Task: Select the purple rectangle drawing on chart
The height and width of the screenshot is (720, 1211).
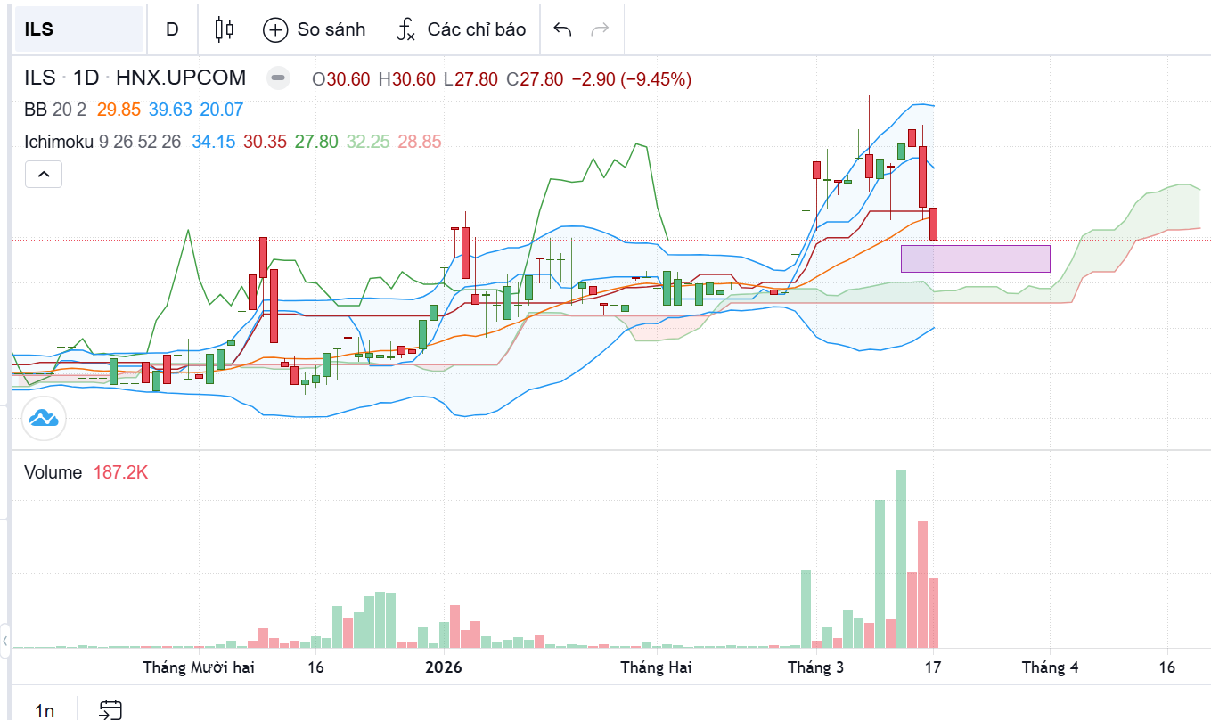Action: (x=975, y=258)
